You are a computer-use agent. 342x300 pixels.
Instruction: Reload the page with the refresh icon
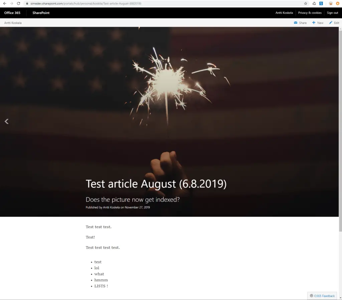click(x=18, y=3)
